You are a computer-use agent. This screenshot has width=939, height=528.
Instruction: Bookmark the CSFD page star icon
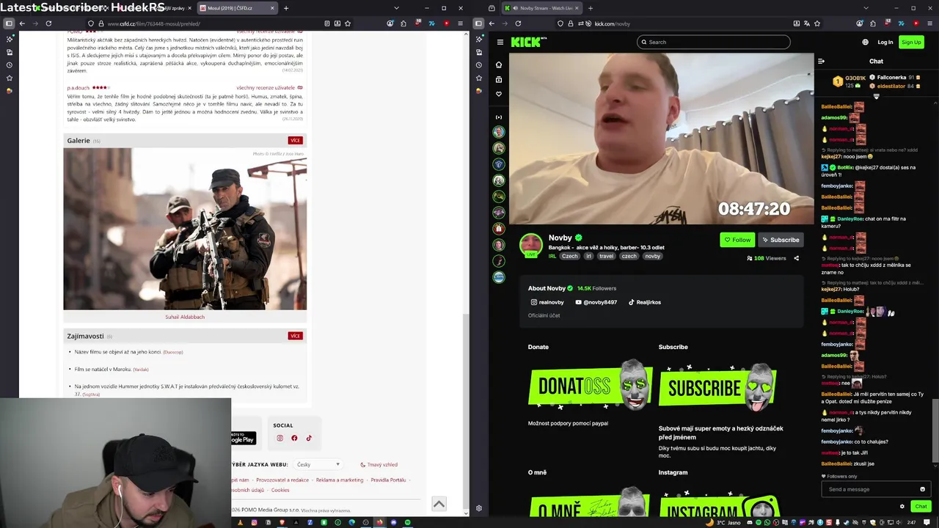click(x=348, y=23)
